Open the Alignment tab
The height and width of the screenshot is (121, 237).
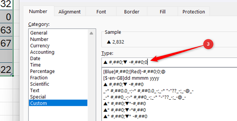click(x=70, y=12)
